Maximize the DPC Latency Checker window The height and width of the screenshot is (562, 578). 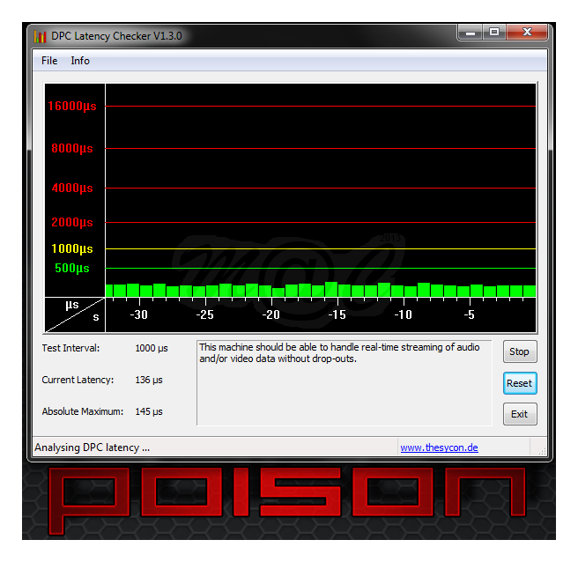click(494, 33)
